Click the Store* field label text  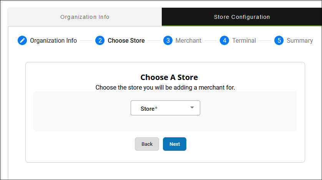(149, 109)
